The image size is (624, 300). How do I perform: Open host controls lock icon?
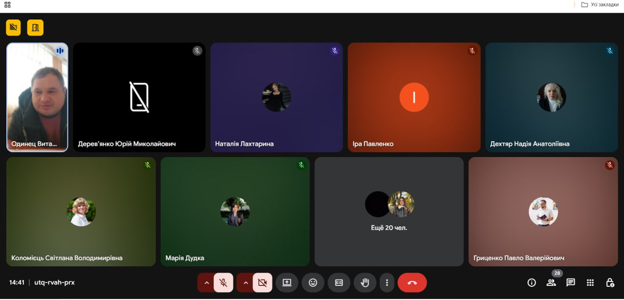click(x=609, y=282)
